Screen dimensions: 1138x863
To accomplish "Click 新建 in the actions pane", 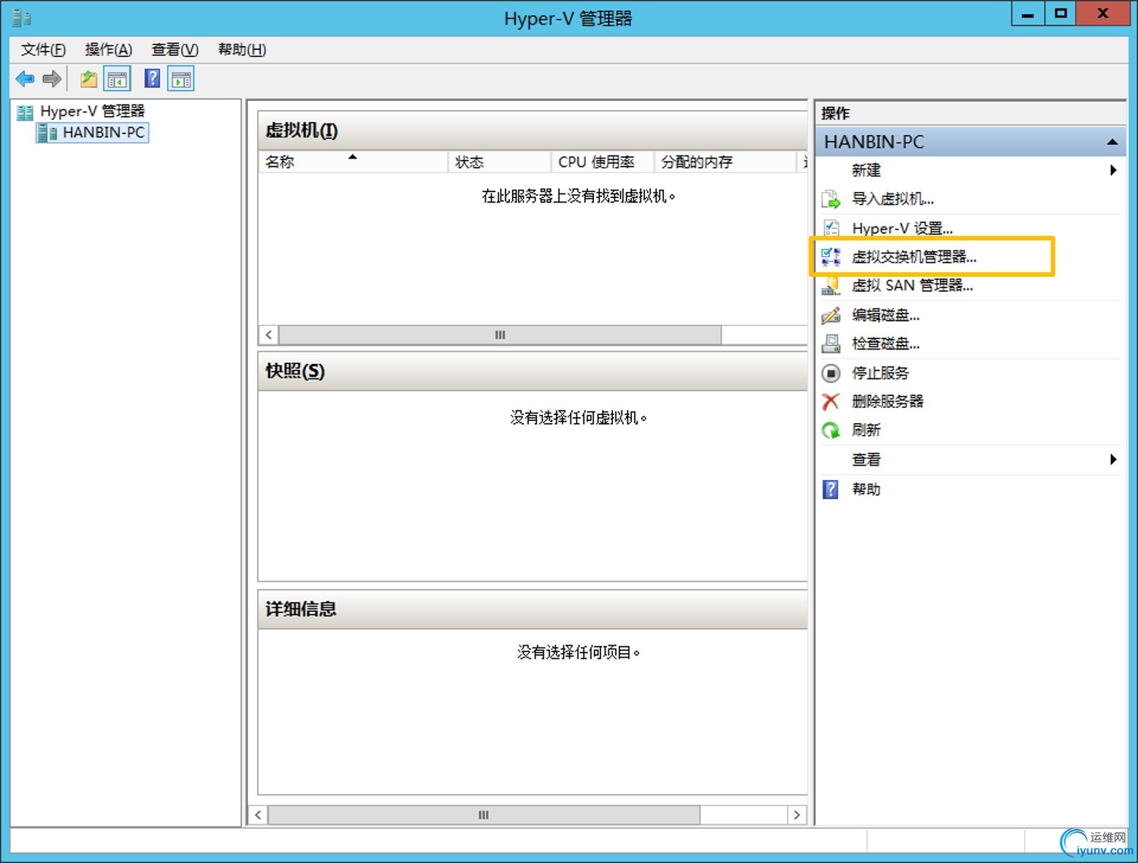I will [866, 171].
